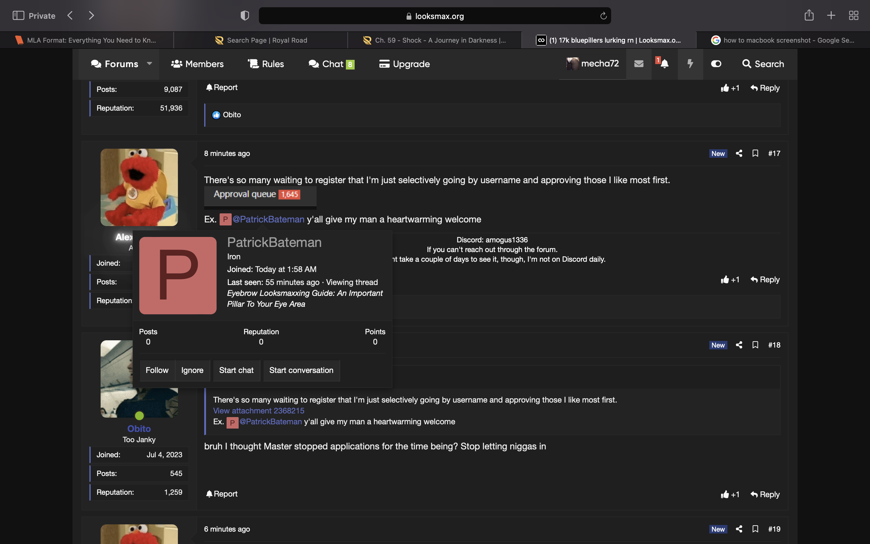This screenshot has width=870, height=544.
Task: Click the New label on post #18
Action: [718, 345]
